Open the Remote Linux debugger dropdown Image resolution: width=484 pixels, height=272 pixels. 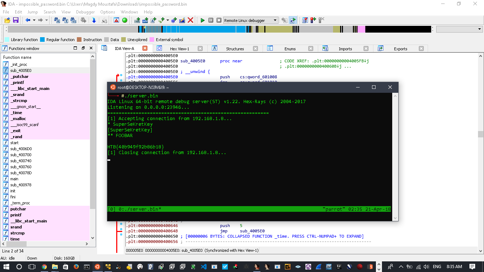[251, 20]
